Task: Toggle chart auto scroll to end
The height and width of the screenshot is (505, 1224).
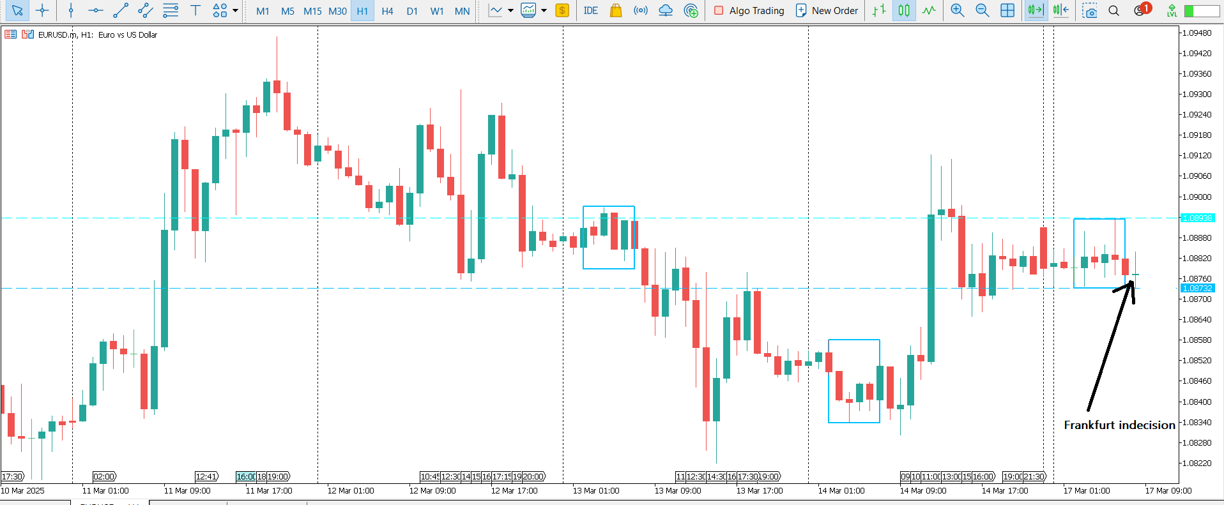Action: point(1036,11)
